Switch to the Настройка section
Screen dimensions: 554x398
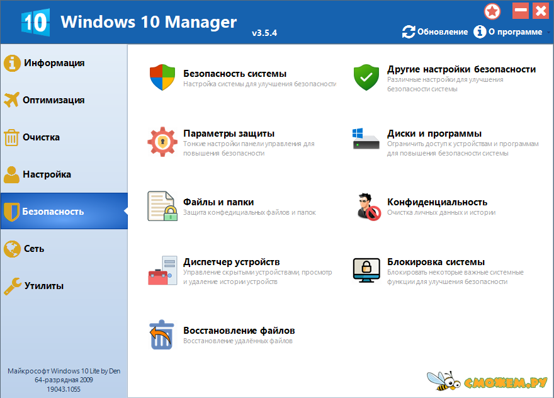[64, 174]
